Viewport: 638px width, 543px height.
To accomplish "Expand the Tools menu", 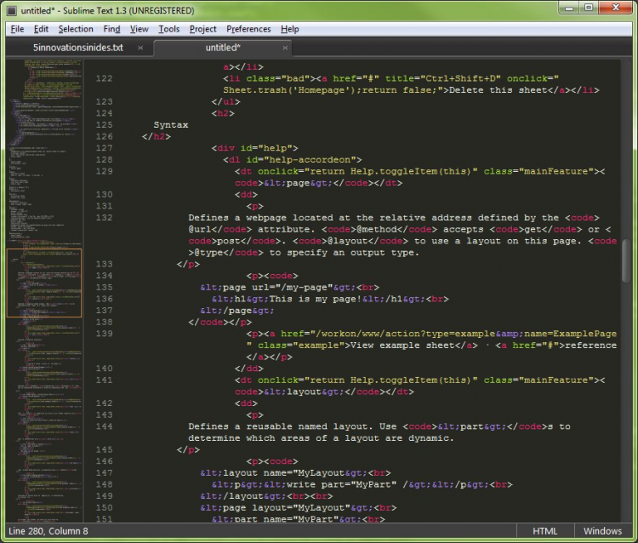I will click(168, 29).
